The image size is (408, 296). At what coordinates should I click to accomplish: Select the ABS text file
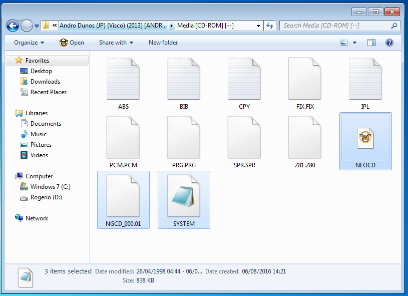[x=123, y=79]
